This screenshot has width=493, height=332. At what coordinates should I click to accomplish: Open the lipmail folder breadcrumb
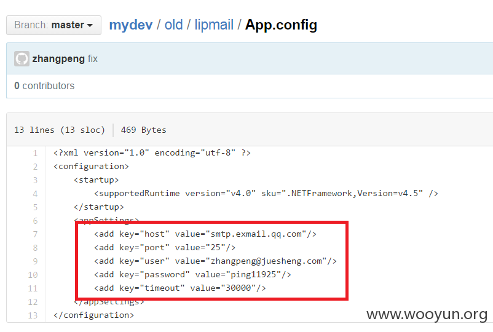pos(214,25)
